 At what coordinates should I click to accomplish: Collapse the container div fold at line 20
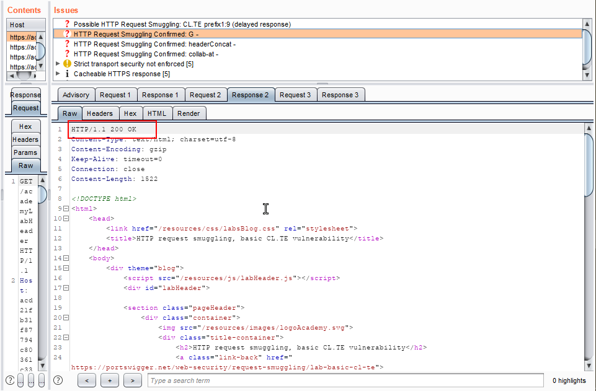[x=66, y=317]
